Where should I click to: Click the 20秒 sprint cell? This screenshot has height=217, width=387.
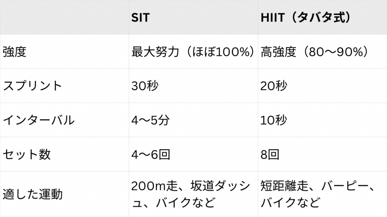pos(274,86)
